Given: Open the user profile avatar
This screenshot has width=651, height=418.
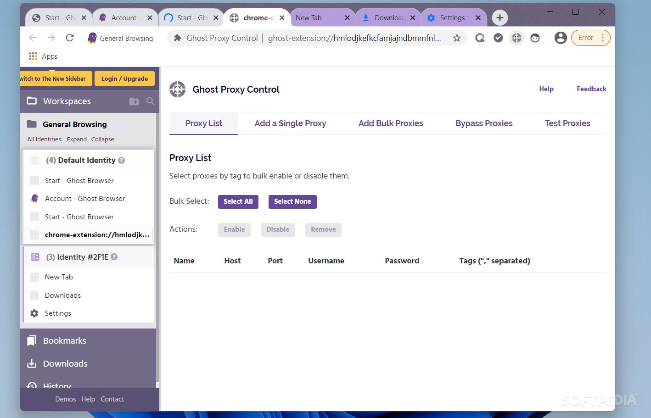Looking at the screenshot, I should point(561,38).
